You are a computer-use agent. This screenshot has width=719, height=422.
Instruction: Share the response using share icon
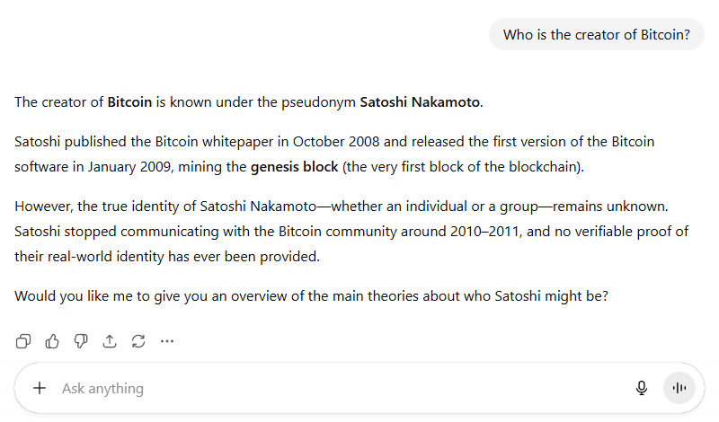(110, 341)
